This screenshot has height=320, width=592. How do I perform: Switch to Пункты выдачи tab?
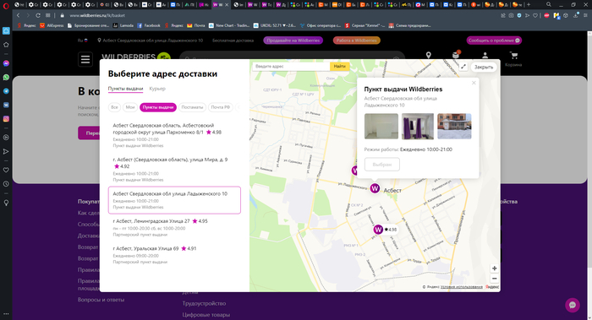125,89
